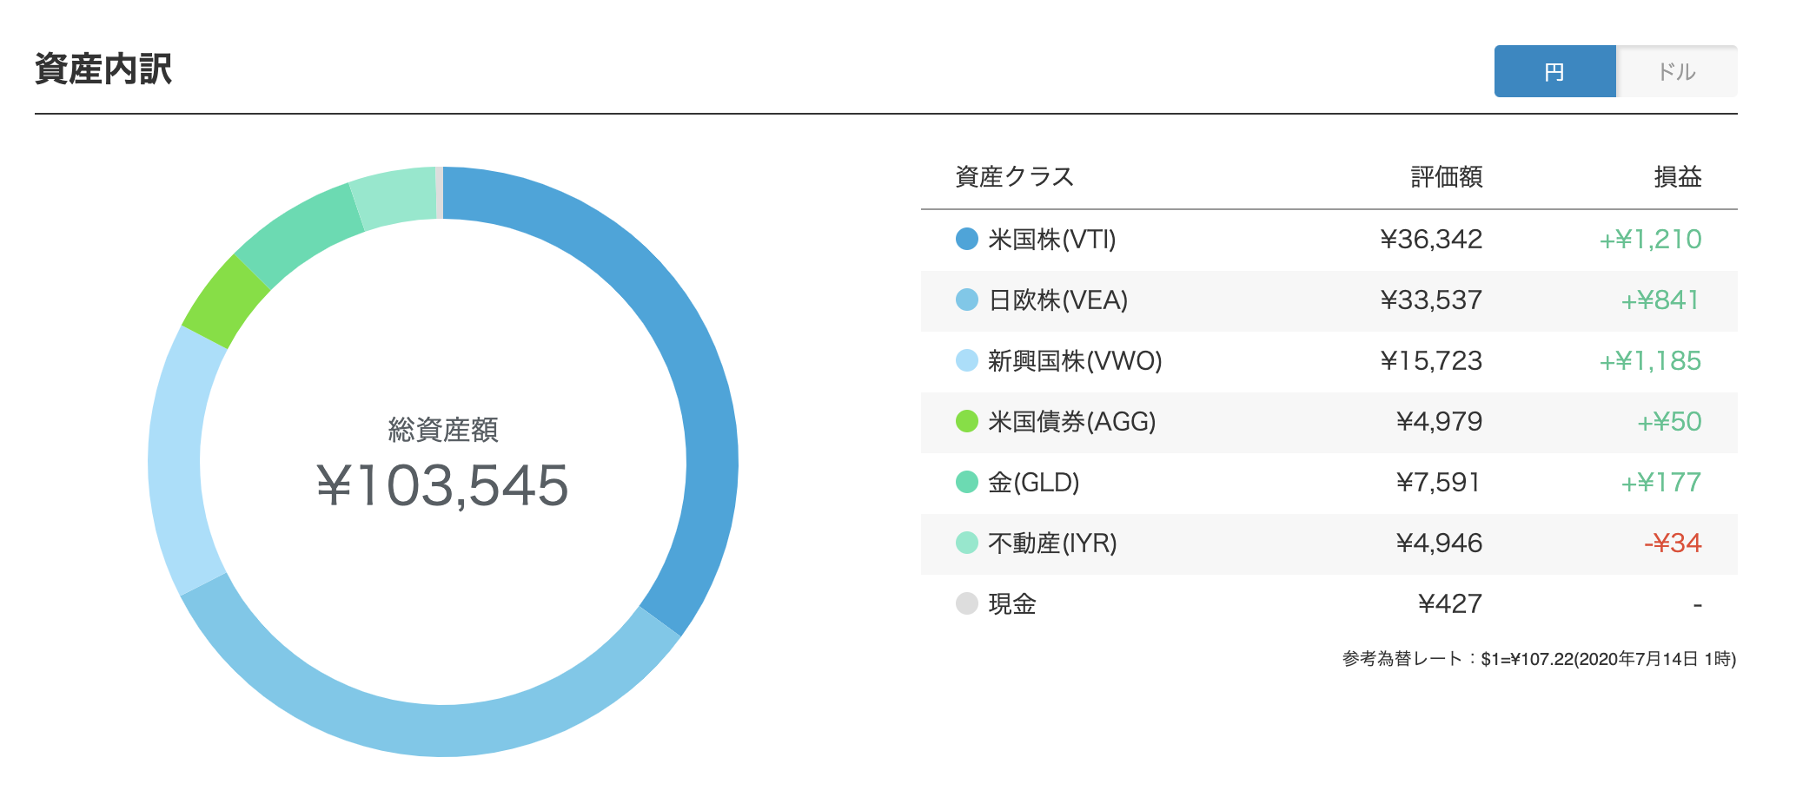Click the green 米国債券(AGG) legend dot

coord(967,421)
